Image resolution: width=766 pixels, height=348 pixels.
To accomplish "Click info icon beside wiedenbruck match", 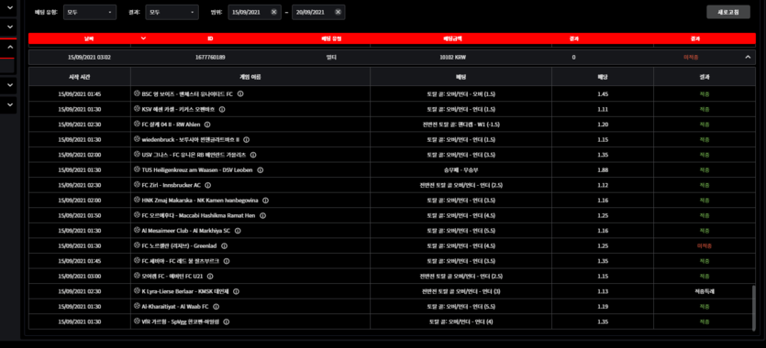I will pyautogui.click(x=246, y=140).
